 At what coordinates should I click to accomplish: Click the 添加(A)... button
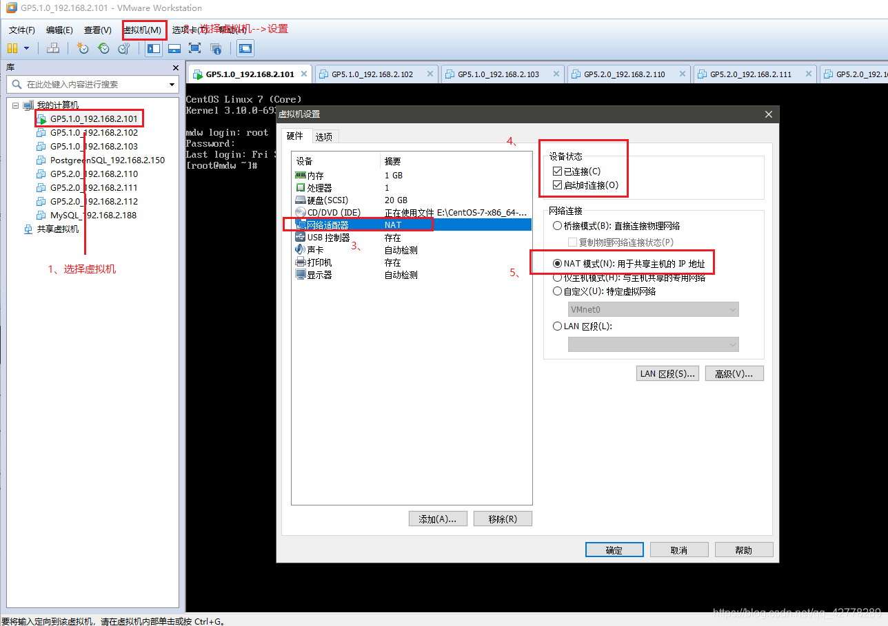[x=438, y=519]
